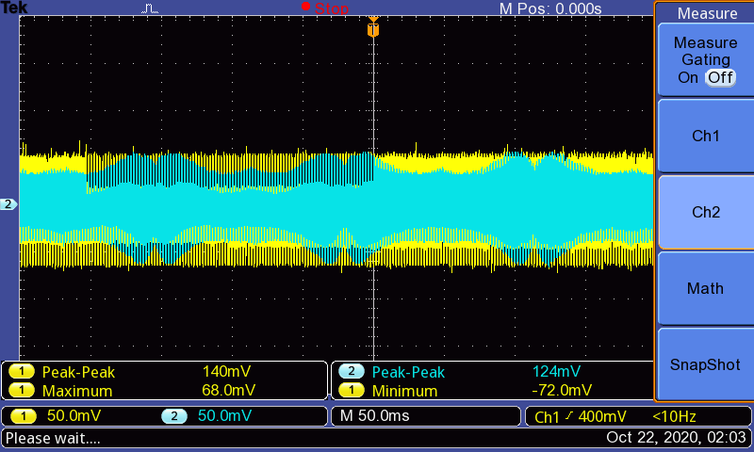754x452 pixels.
Task: Click the trigger pulse waveform icon
Action: point(150,8)
